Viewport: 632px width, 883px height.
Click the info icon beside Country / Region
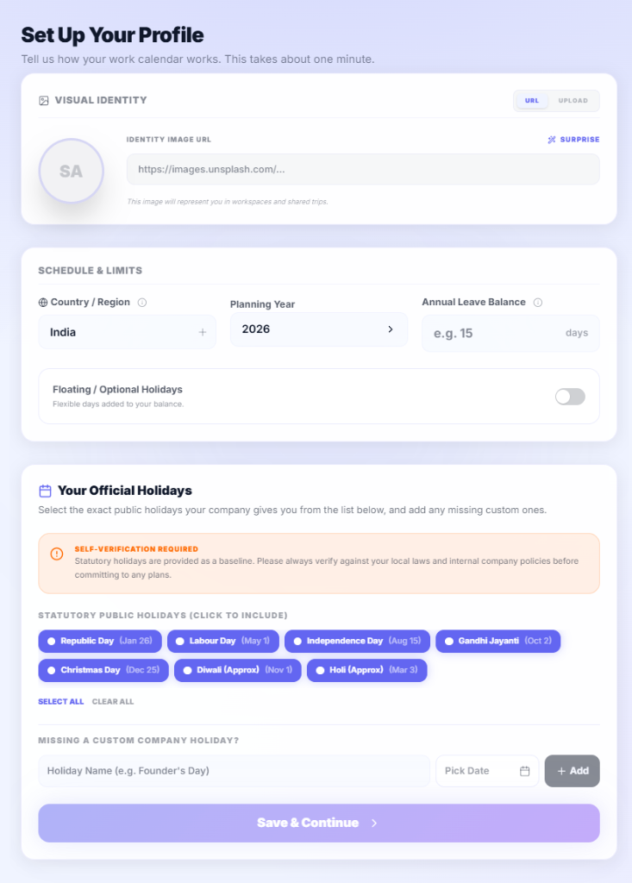click(x=142, y=303)
